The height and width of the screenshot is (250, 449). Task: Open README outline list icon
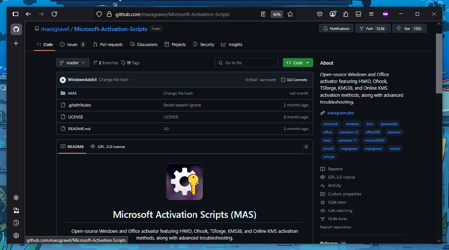click(x=306, y=146)
